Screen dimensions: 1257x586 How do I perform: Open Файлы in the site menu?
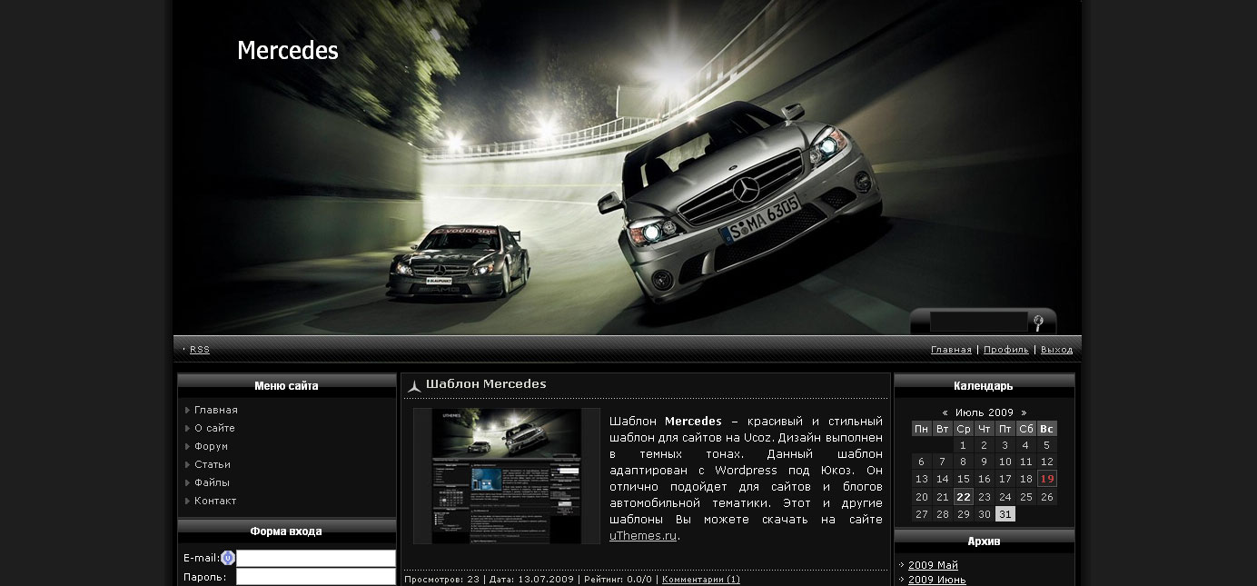point(212,482)
